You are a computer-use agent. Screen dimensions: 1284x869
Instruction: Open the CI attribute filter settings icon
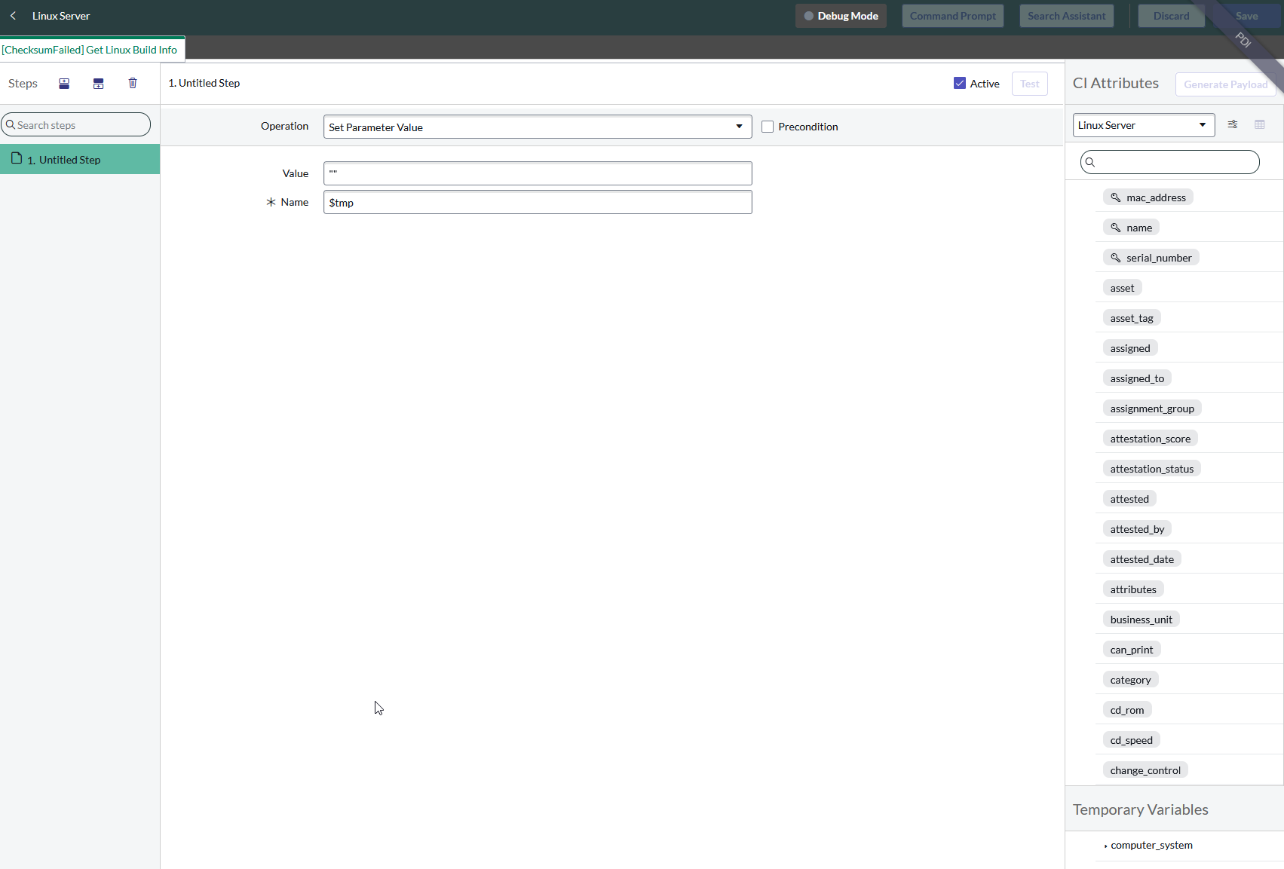(1232, 124)
